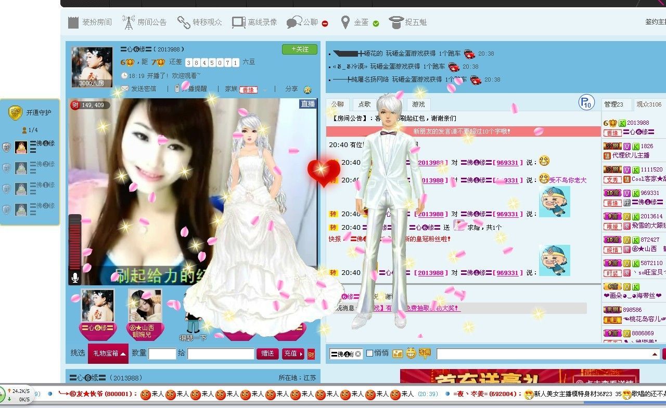
Task: Toggle 公聊 public chat
Action: click(307, 22)
